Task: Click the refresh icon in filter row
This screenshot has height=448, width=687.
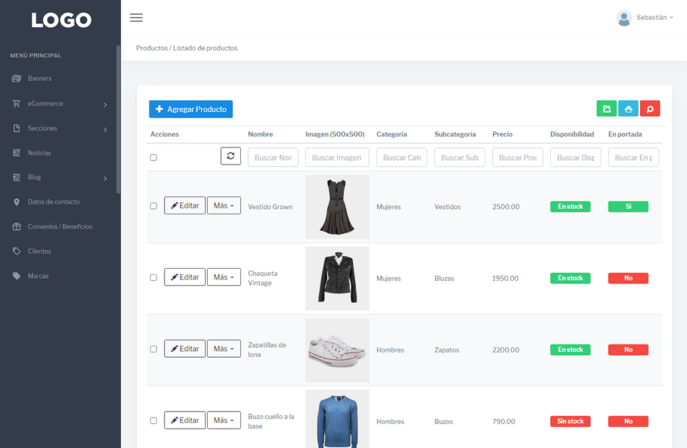Action: click(230, 156)
